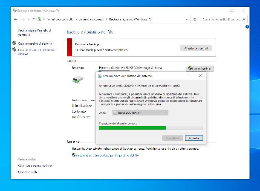The image size is (260, 191).
Task: Click 'Creazione del disco in corso...' status text
Action: [x=118, y=123]
